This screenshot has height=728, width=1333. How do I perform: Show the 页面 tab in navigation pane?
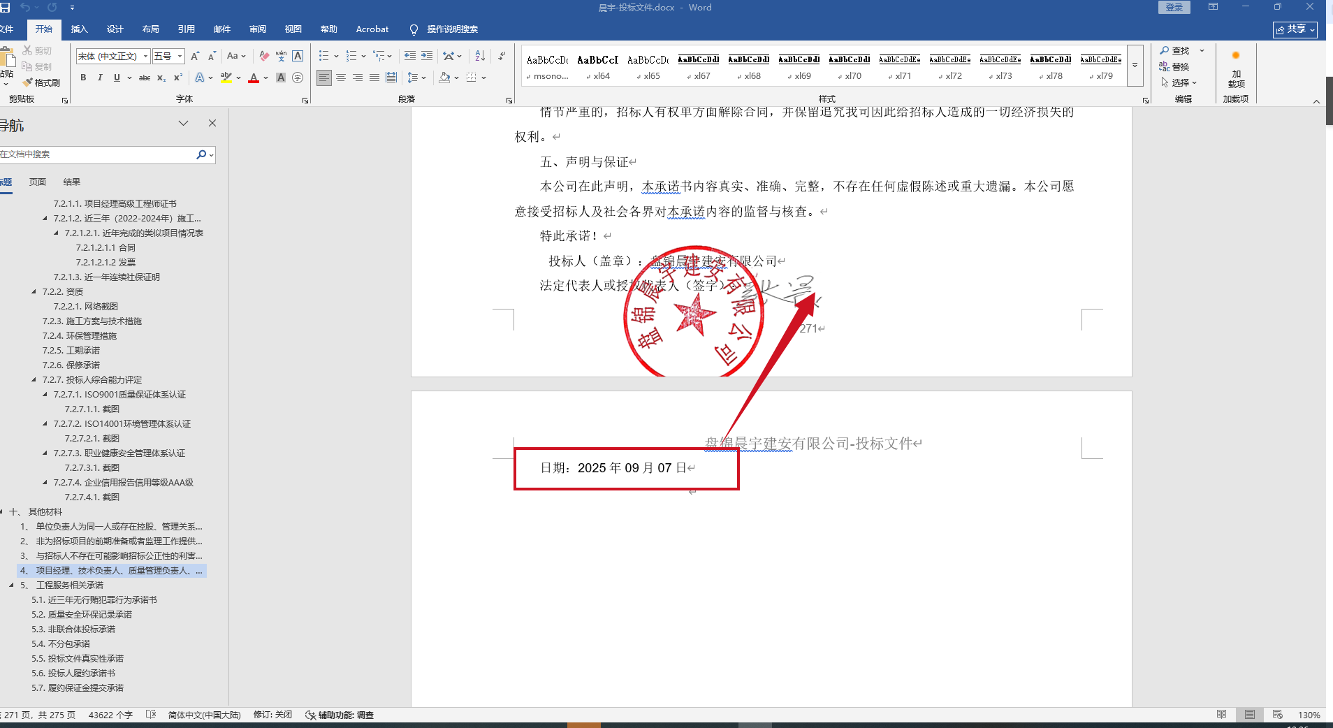[38, 182]
